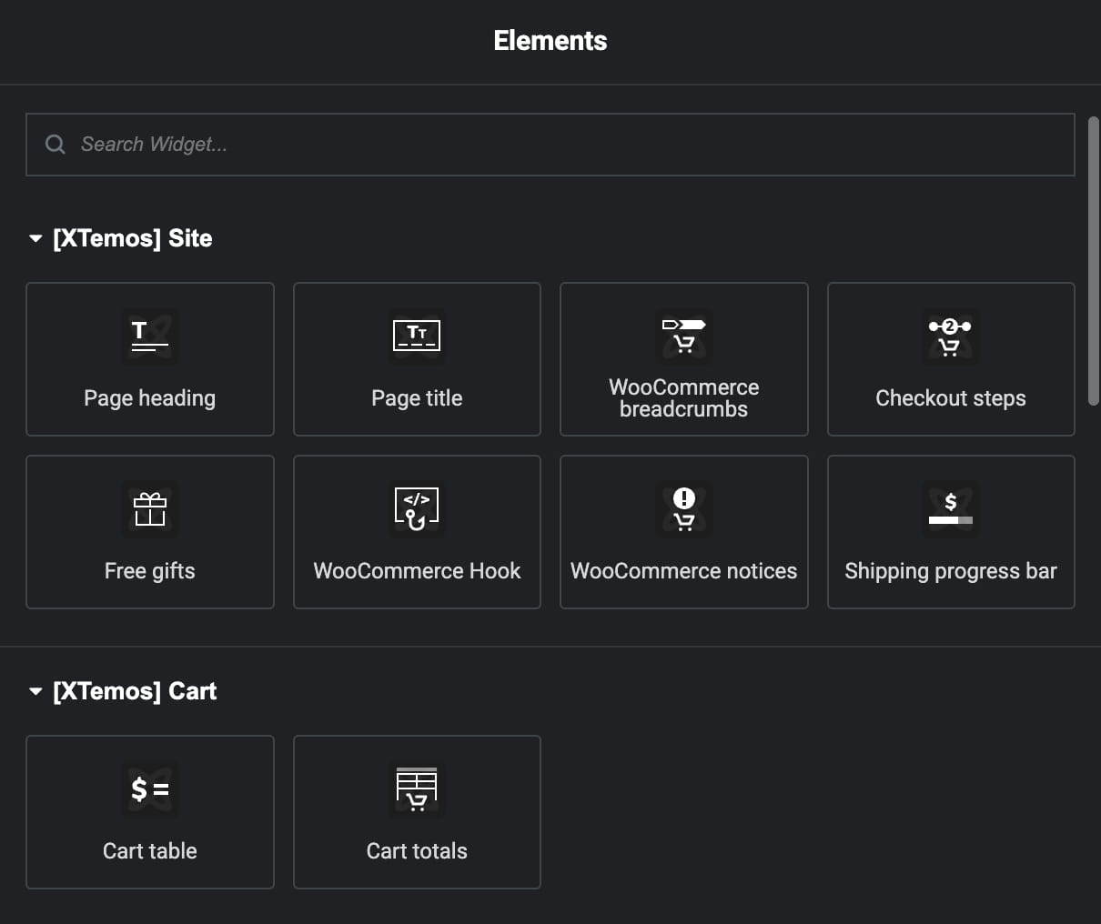1101x924 pixels.
Task: Choose the Cart table dollar icon
Action: coord(150,788)
